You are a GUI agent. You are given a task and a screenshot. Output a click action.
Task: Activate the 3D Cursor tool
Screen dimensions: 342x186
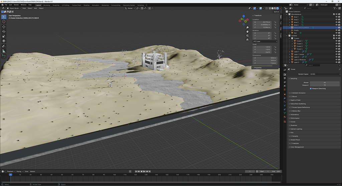(4, 21)
